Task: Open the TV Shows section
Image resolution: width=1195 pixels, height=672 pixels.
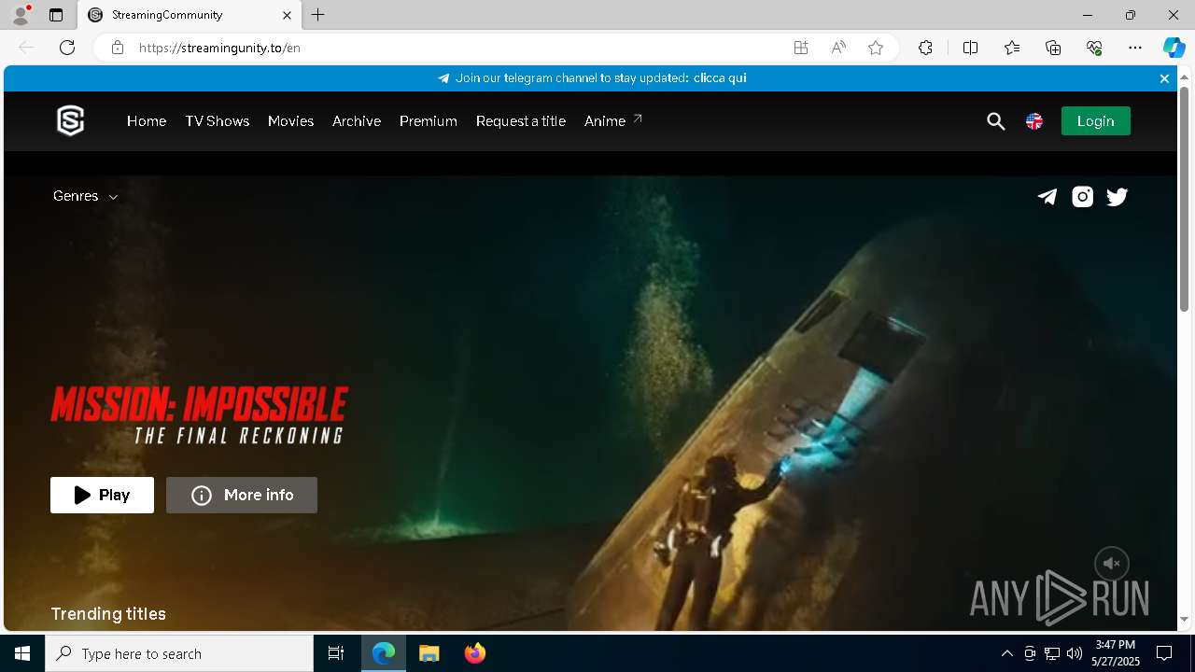Action: pos(218,121)
